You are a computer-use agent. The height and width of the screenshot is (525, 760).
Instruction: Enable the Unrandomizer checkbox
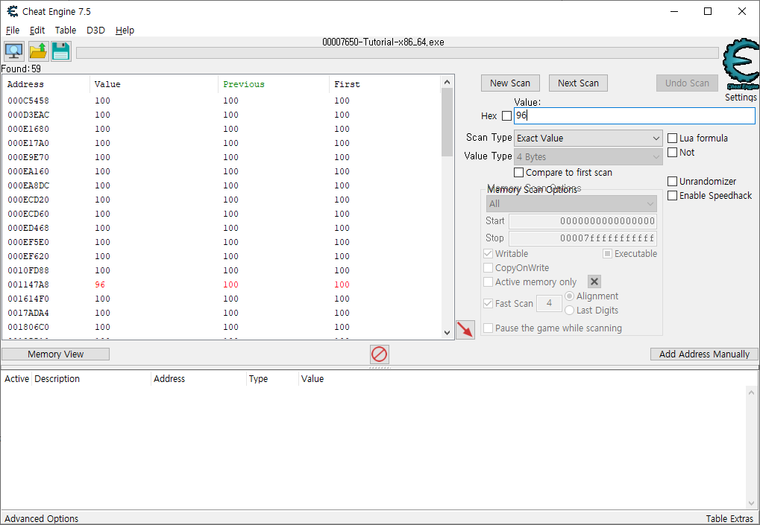tap(672, 182)
